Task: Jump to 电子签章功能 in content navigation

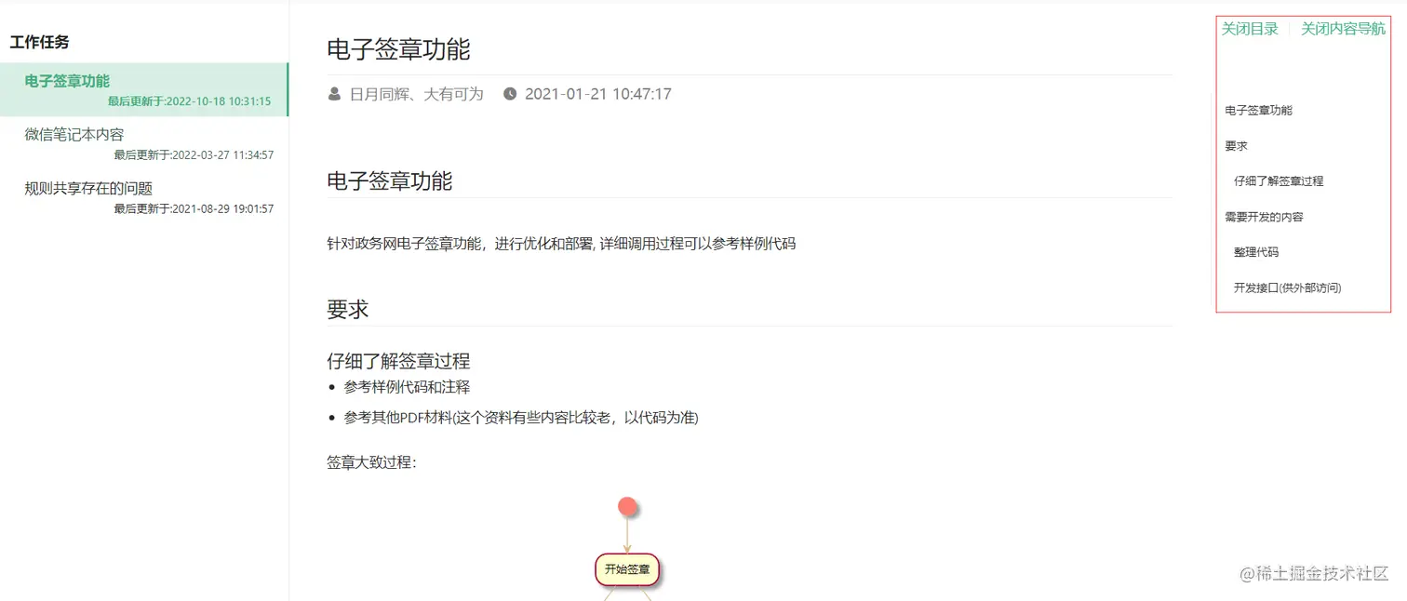Action: (1258, 111)
